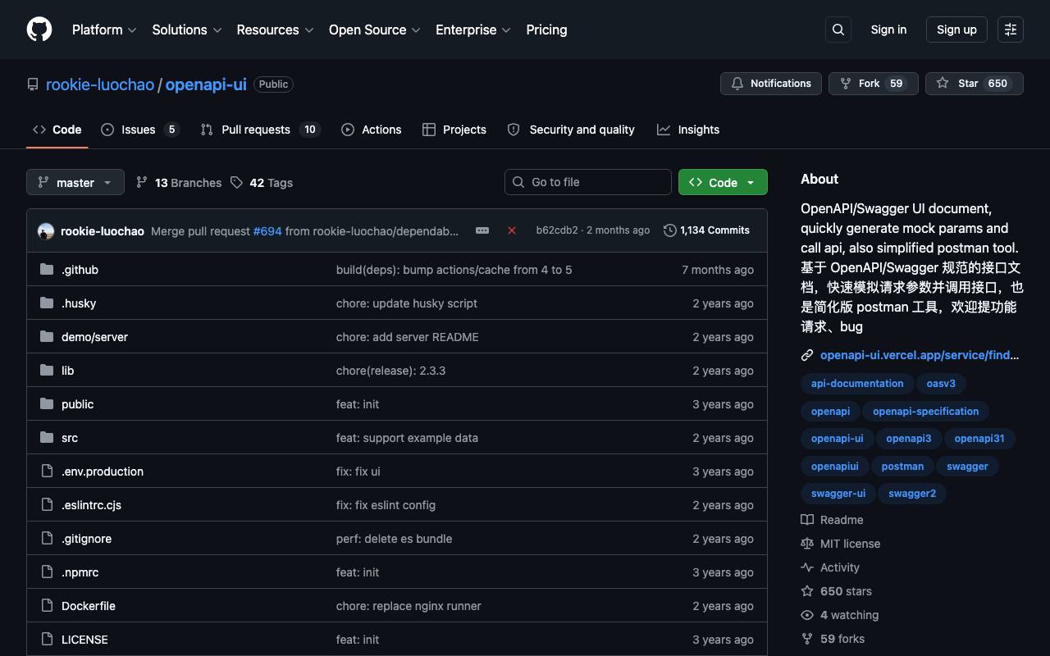Viewport: 1050px width, 656px height.
Task: Click the eye icon beside 4 watching
Action: (x=807, y=615)
